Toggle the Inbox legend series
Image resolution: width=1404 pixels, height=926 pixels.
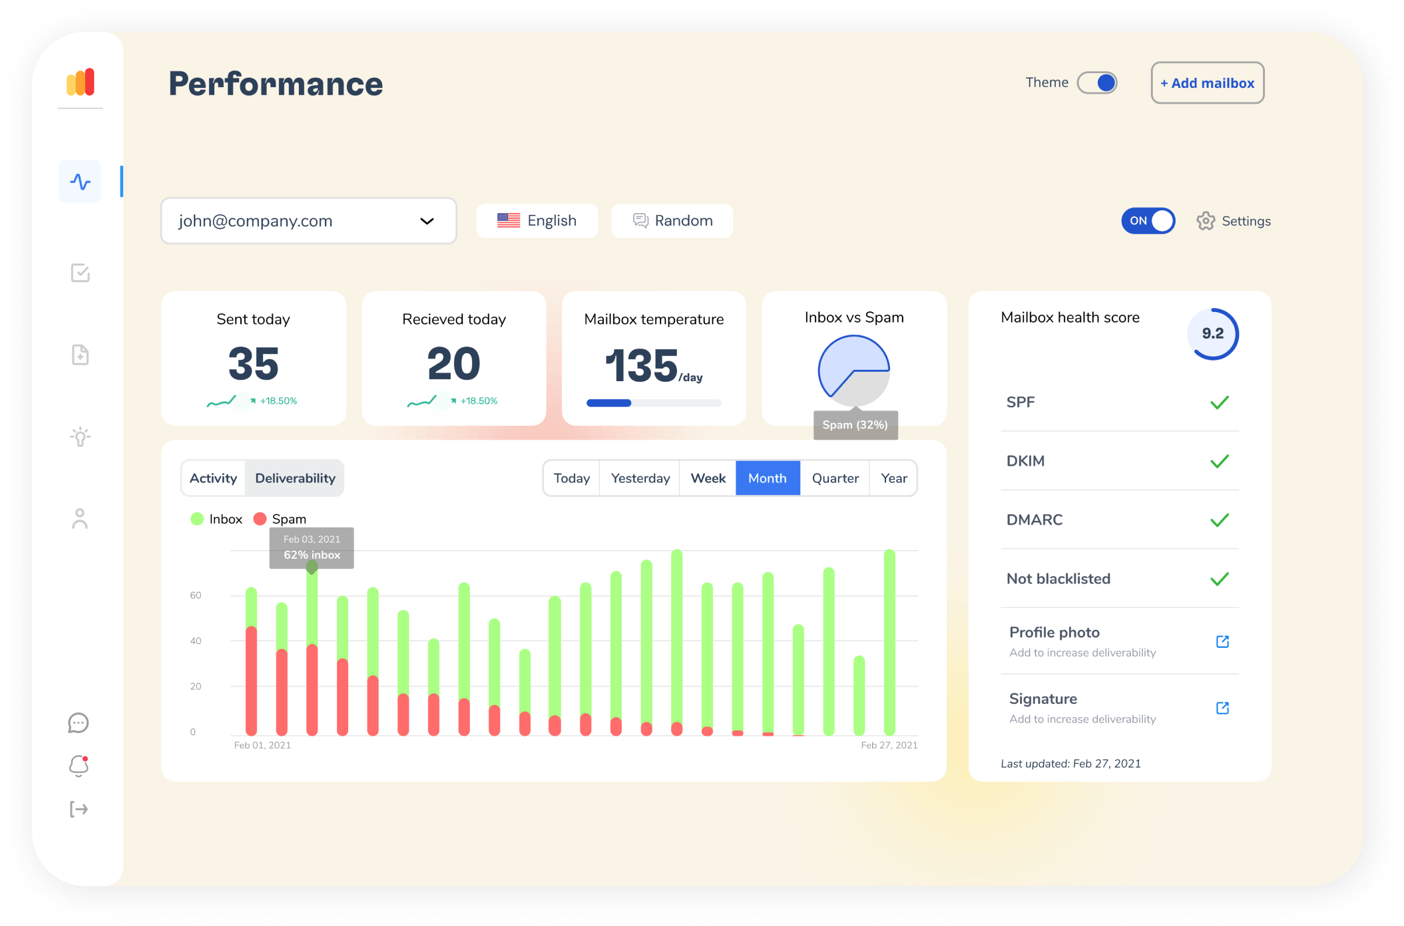(216, 519)
